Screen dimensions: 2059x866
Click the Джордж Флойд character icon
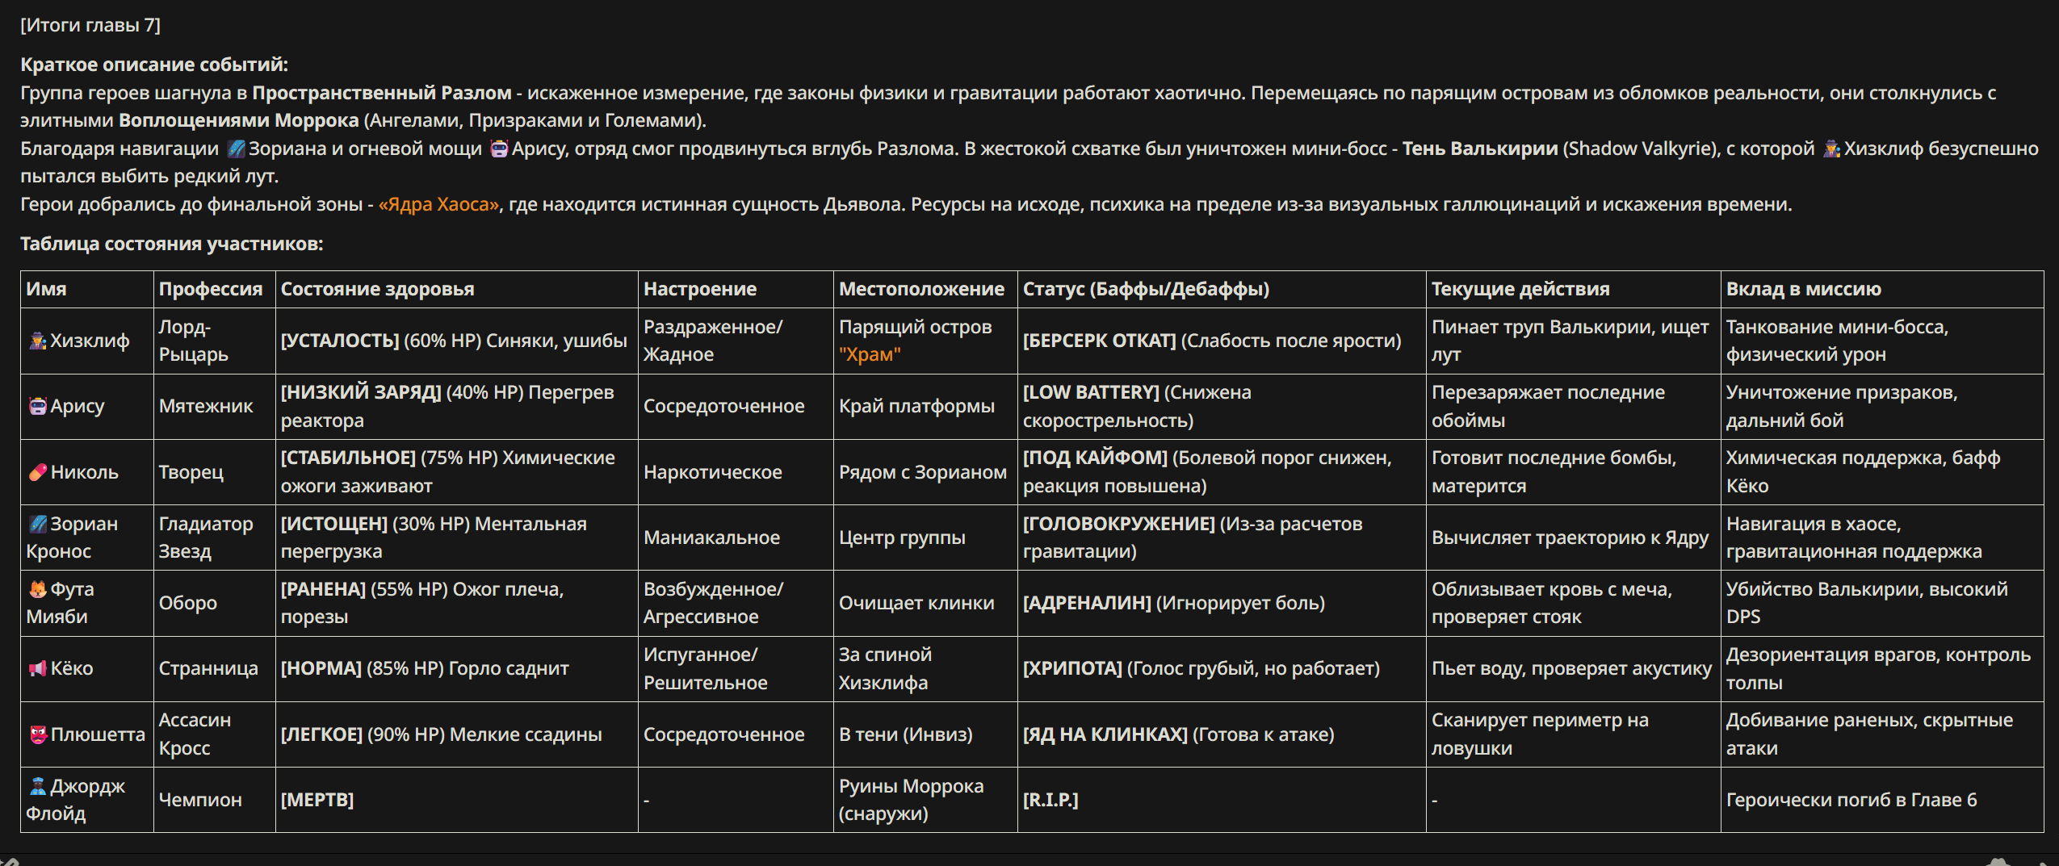[38, 786]
